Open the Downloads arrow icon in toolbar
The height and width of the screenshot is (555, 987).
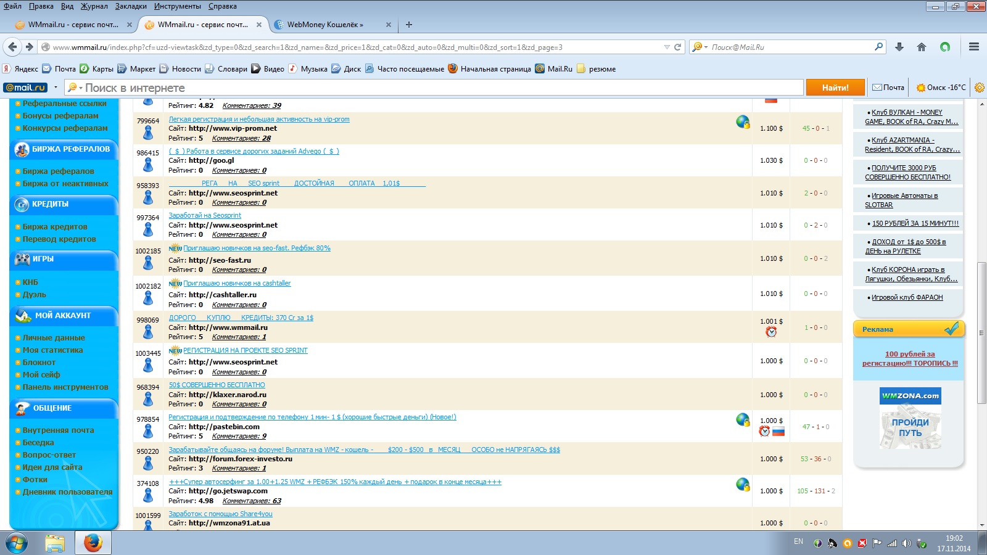(x=899, y=47)
